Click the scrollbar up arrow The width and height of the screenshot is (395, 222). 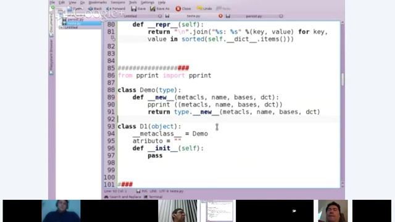343,23
